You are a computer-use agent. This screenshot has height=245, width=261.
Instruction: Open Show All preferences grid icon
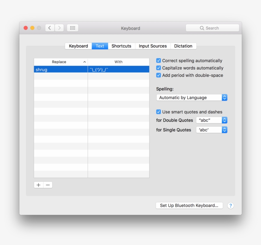72,28
